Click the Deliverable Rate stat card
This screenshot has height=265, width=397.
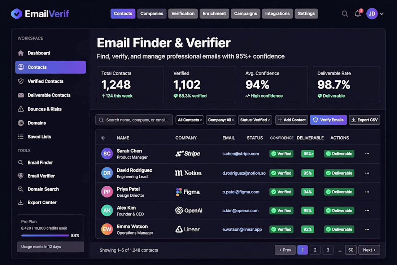click(346, 85)
